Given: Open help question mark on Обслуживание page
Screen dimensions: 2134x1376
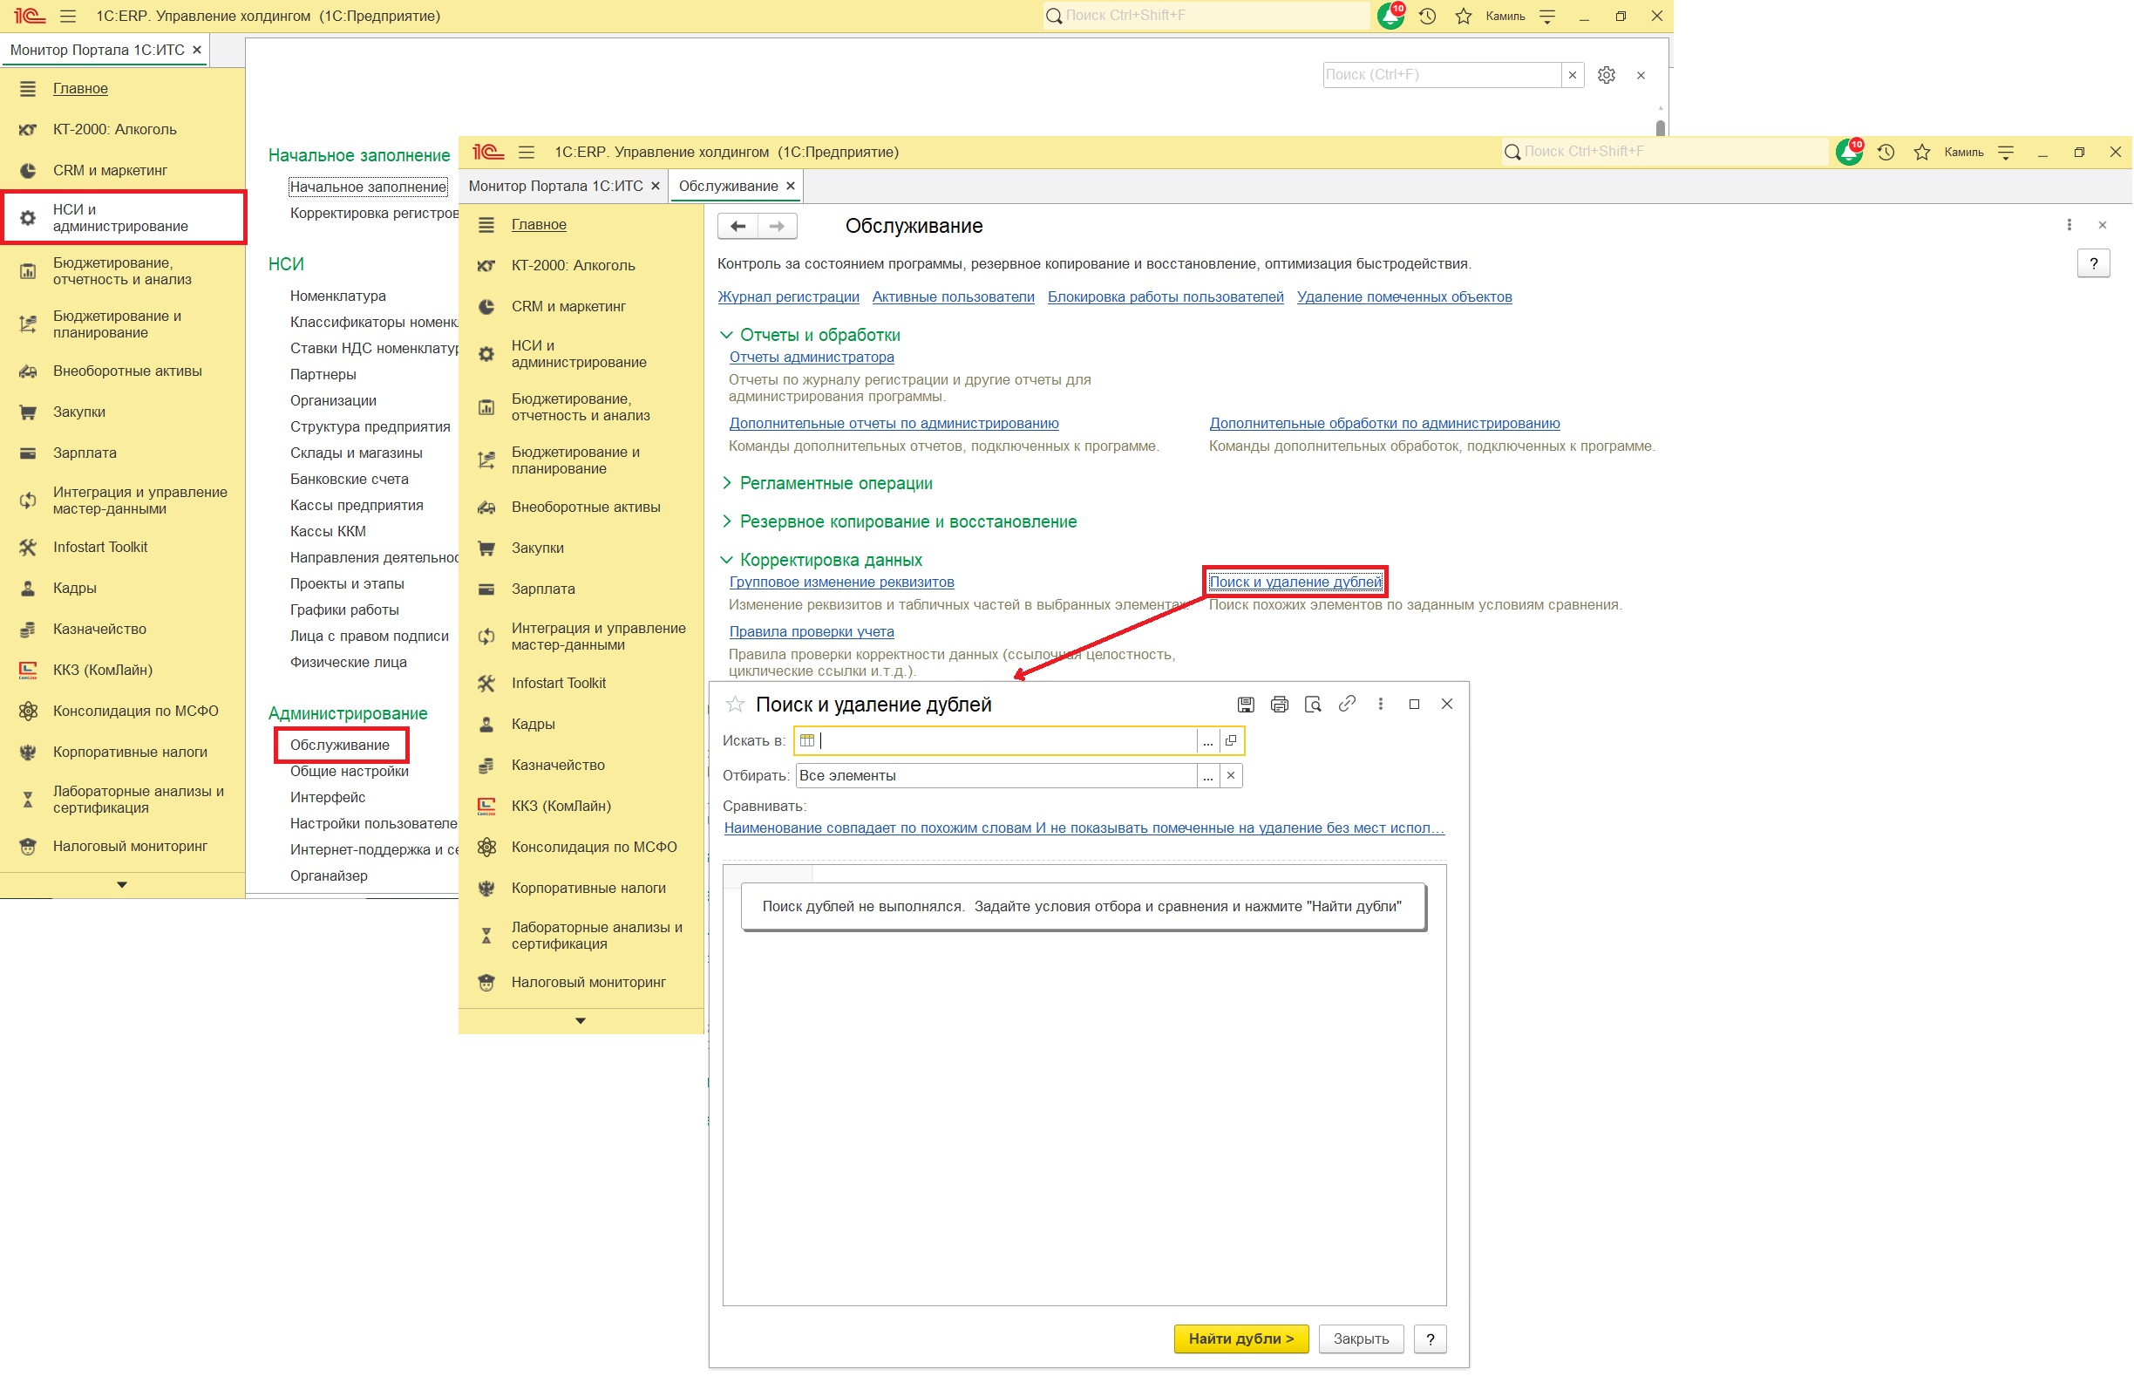Looking at the screenshot, I should pos(2095,263).
